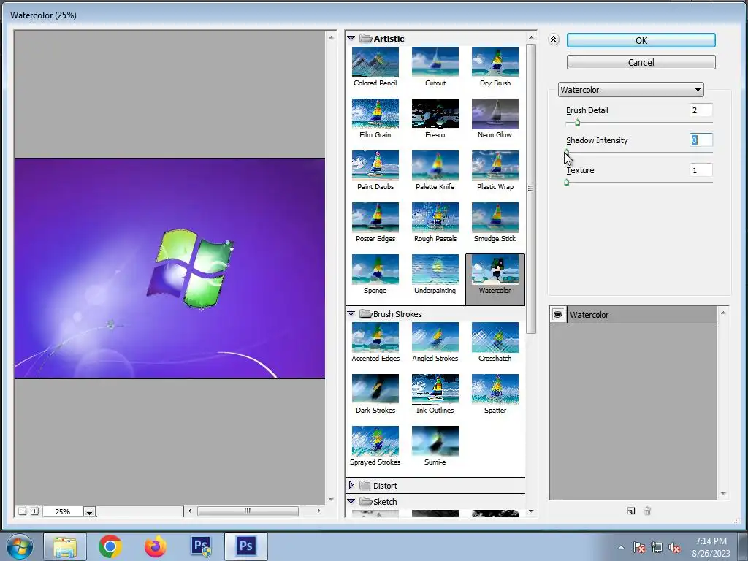Select the Watercolor effect layer row
Screen dimensions: 748x561
633,315
